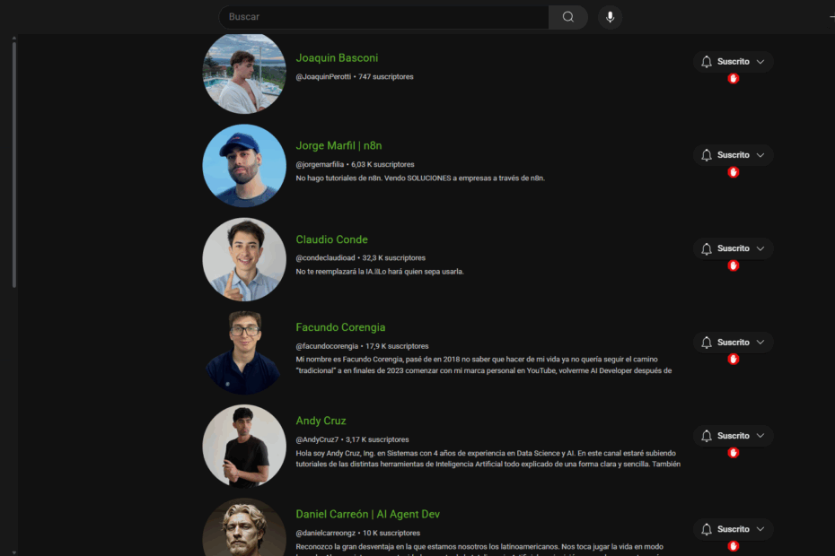Focus the Buscar search input field
The image size is (835, 556).
(x=383, y=17)
